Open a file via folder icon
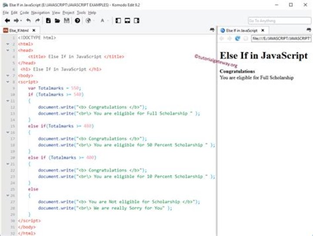Screen dimensions: 313x236 57,20
